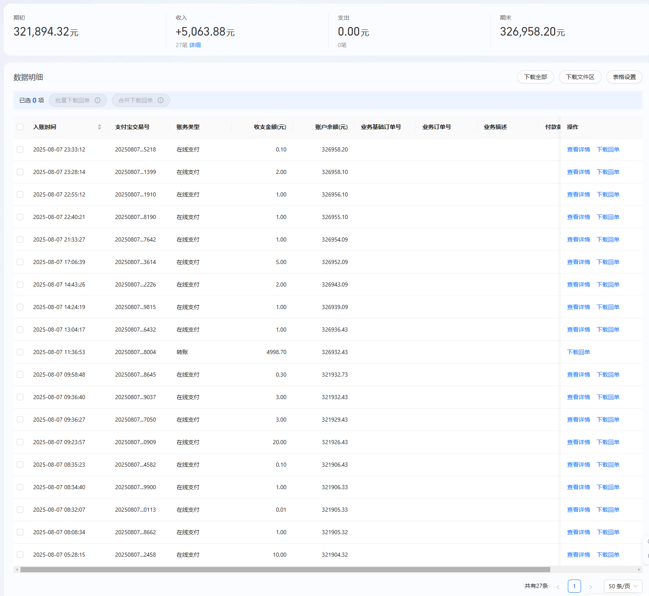Screen dimensions: 649x596
Task: Click the 4998.70 amount cell
Action: click(277, 352)
